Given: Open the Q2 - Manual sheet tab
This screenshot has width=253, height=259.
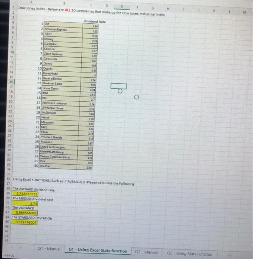Looking at the screenshot, I should click(146, 252).
